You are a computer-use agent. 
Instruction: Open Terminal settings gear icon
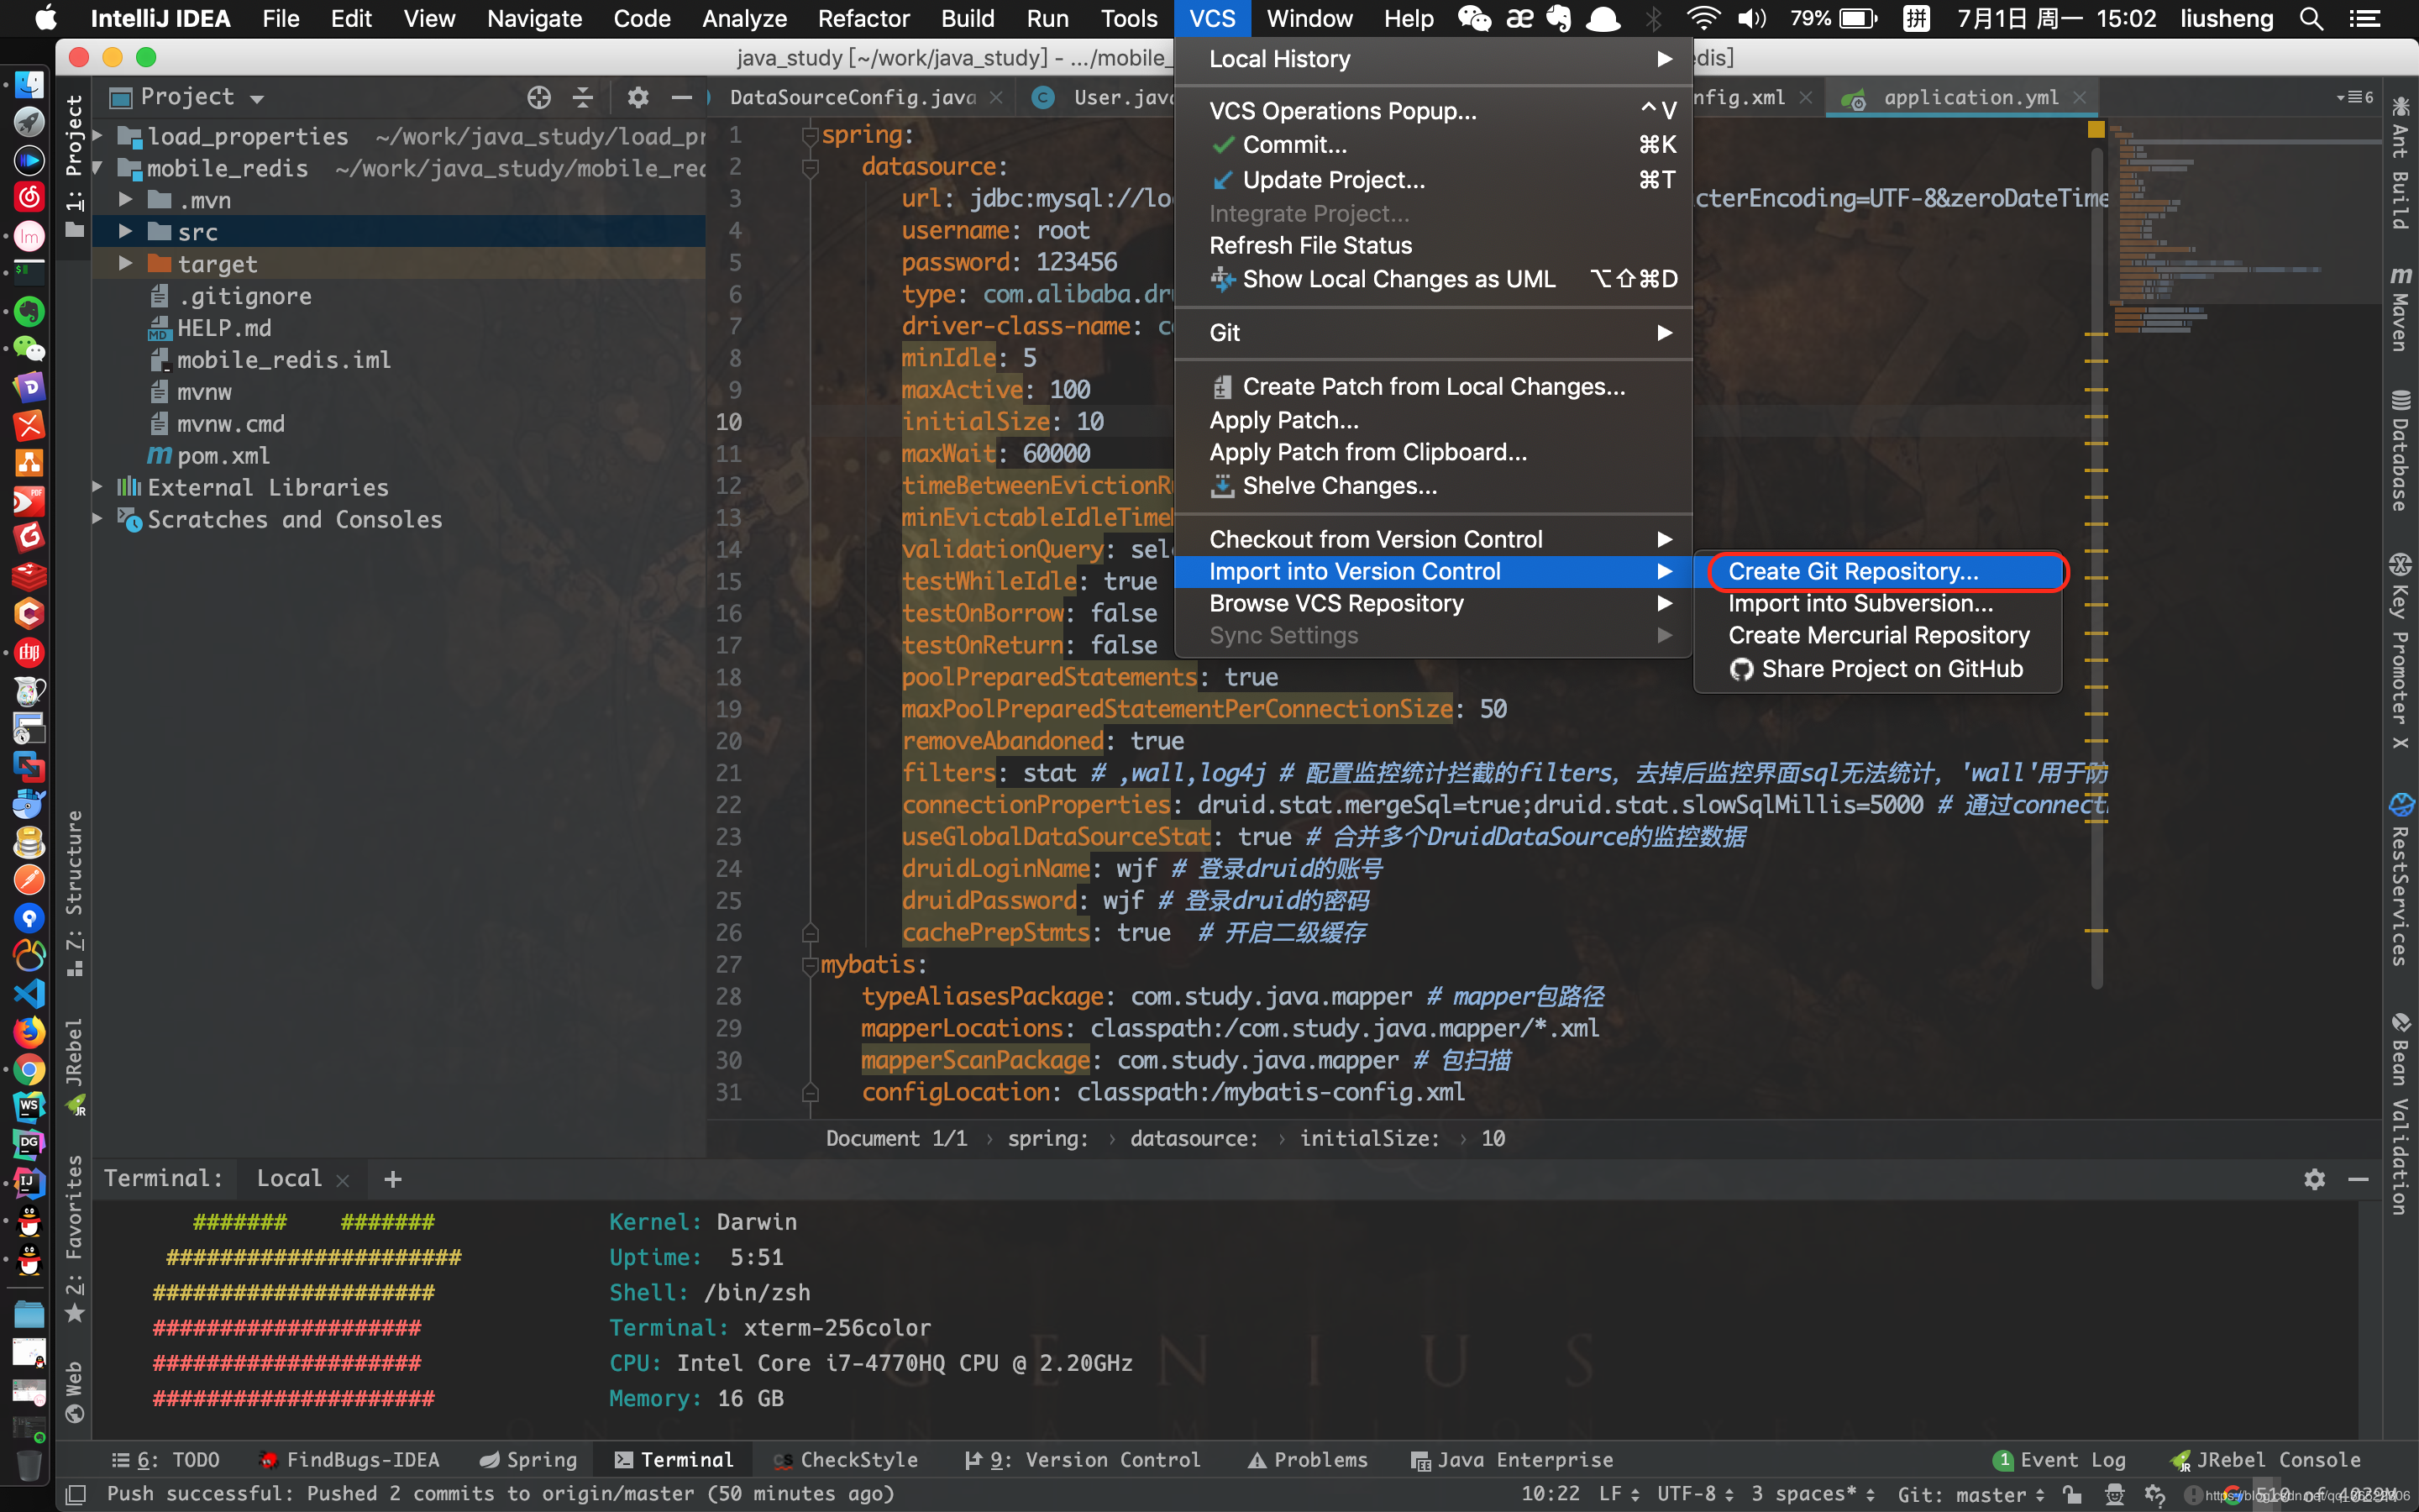click(2314, 1179)
